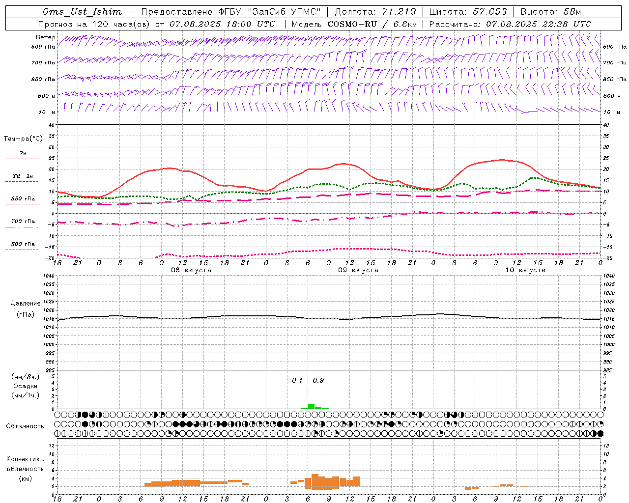
Task: Select the Тем-ра(°C) temperature panel label
Action: click(23, 139)
